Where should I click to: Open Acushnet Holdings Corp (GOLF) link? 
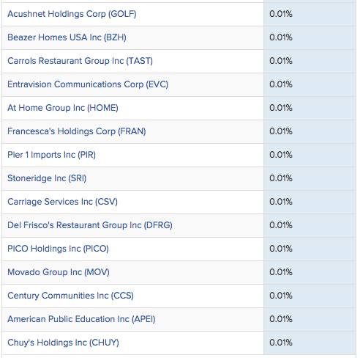(72, 14)
